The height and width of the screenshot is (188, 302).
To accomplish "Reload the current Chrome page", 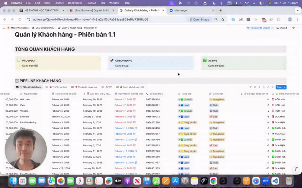I will (x=20, y=19).
